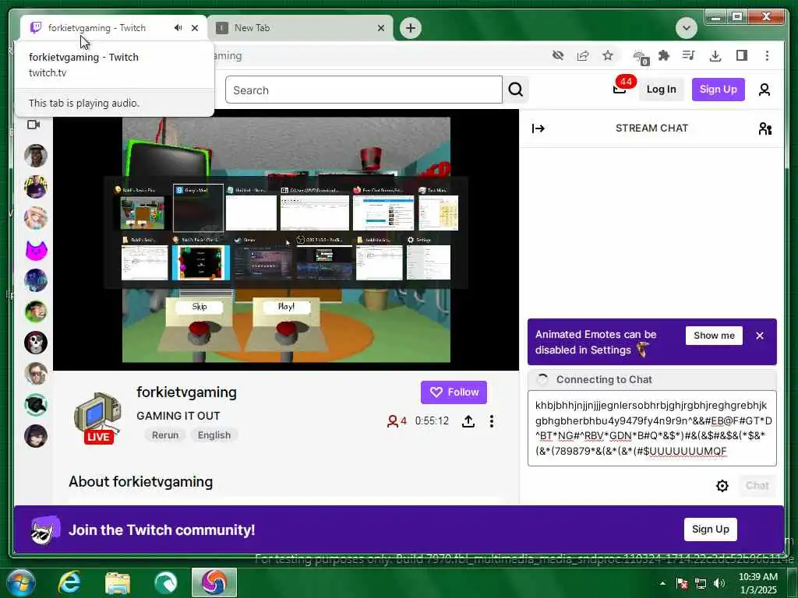Click the About forkietvgaming heading

click(x=141, y=481)
